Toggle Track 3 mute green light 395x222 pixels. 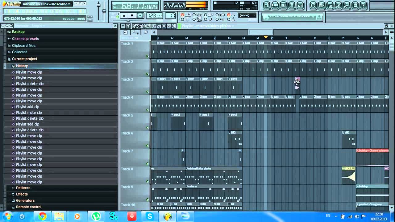pos(147,92)
